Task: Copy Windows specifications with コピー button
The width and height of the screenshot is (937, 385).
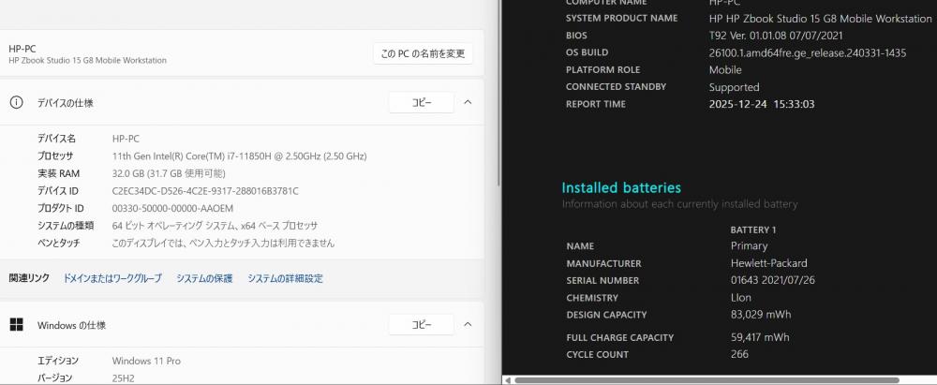Action: click(422, 325)
